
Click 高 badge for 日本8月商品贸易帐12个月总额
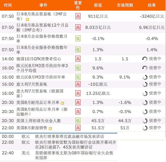(x=78, y=27)
